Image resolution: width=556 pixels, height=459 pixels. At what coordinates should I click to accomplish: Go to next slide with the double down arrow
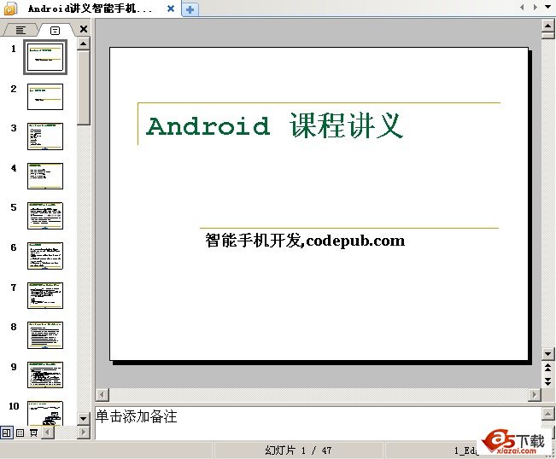(x=547, y=381)
